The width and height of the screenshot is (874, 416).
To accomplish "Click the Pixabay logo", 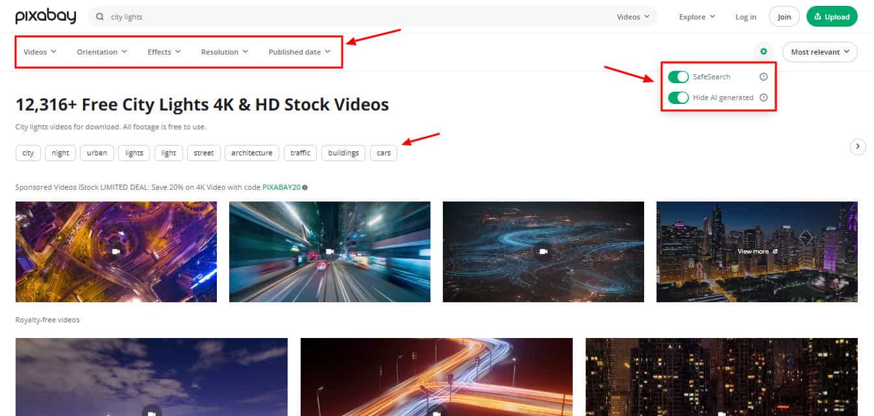I will tap(45, 16).
